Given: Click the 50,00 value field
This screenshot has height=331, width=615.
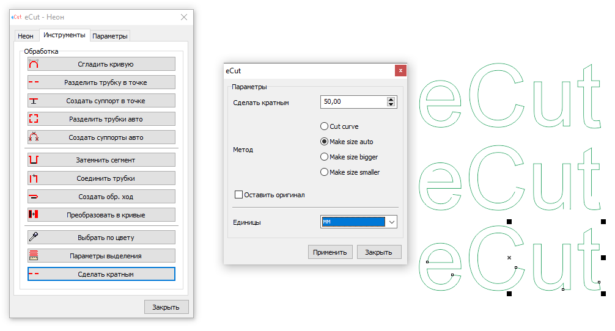Looking at the screenshot, I should 354,101.
